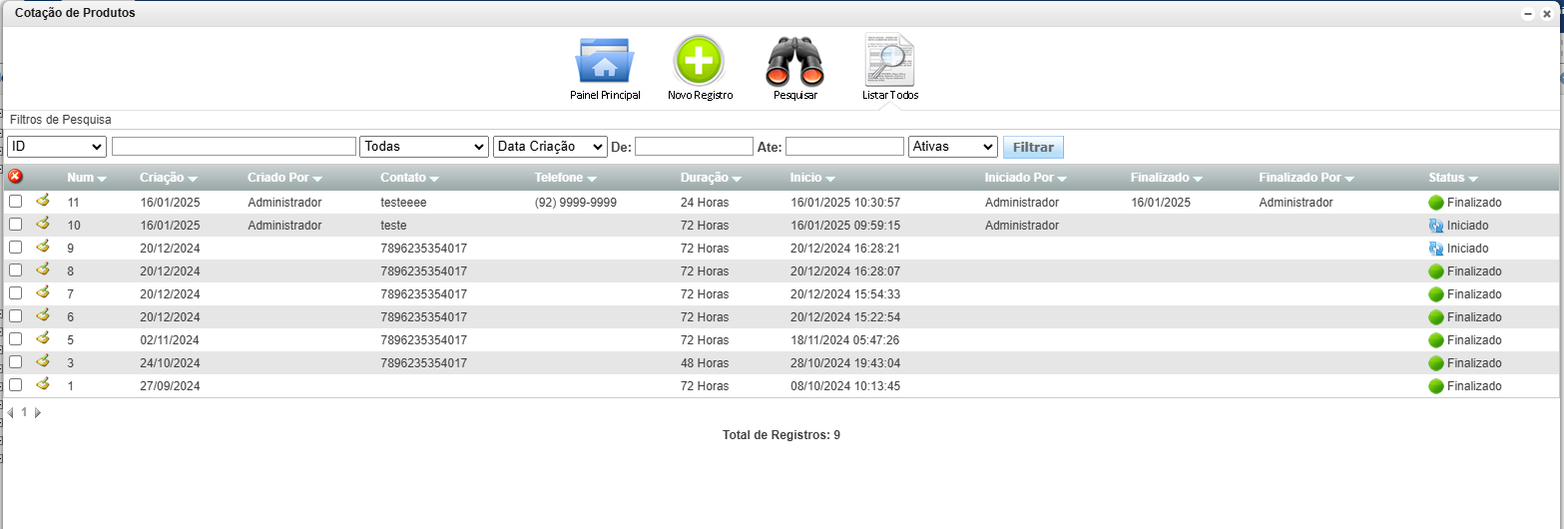
Task: Open the Data Criação dropdown
Action: pyautogui.click(x=550, y=147)
